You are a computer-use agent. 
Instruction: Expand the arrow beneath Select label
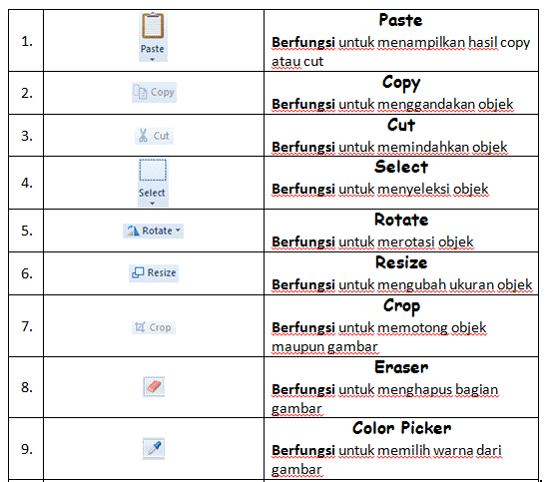pyautogui.click(x=152, y=204)
